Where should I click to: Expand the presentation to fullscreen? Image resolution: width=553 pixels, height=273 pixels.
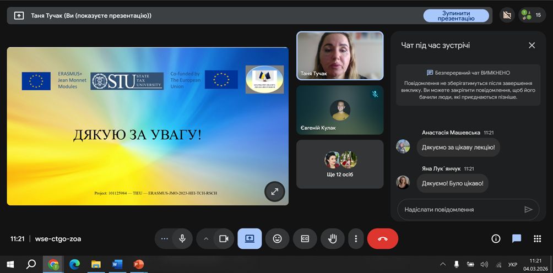274,192
